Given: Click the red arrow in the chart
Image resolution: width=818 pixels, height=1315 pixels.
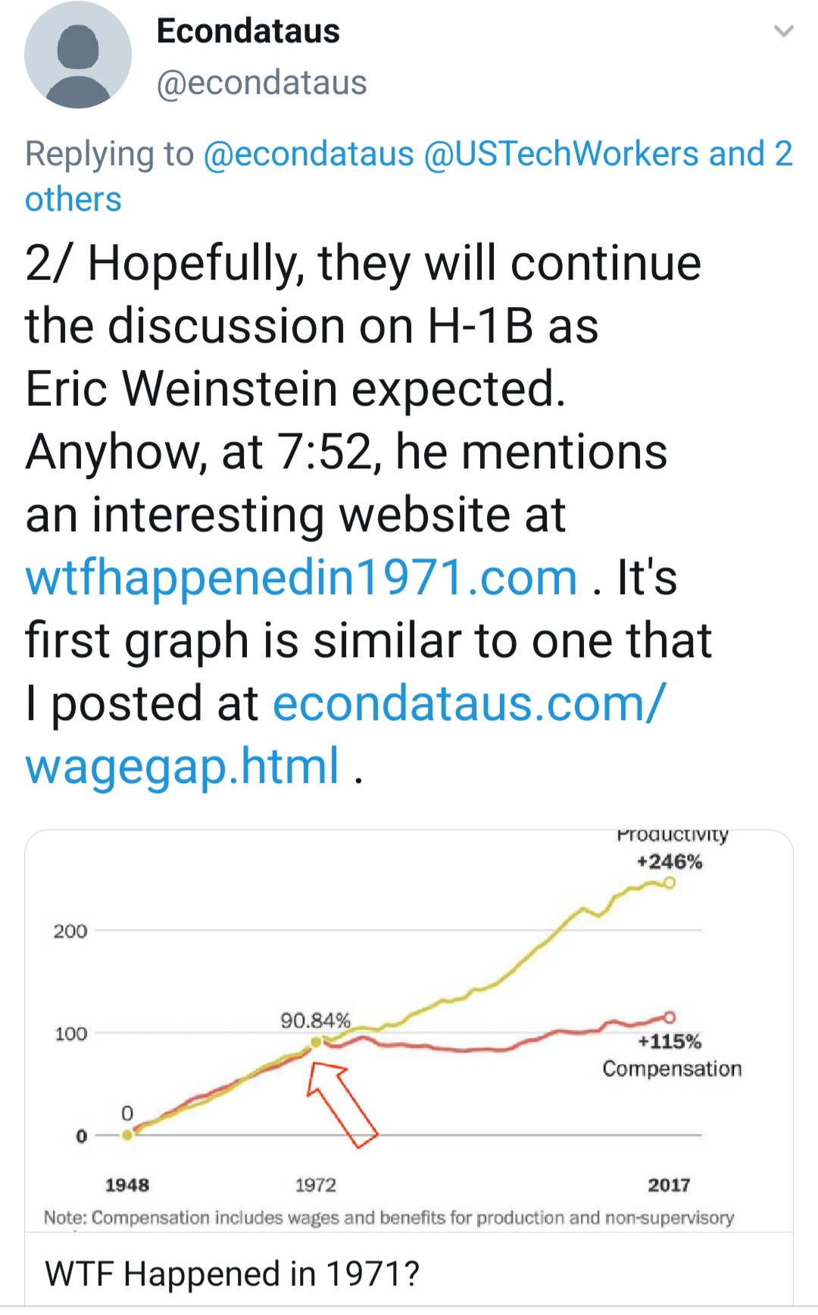Looking at the screenshot, I should click(x=342, y=1103).
